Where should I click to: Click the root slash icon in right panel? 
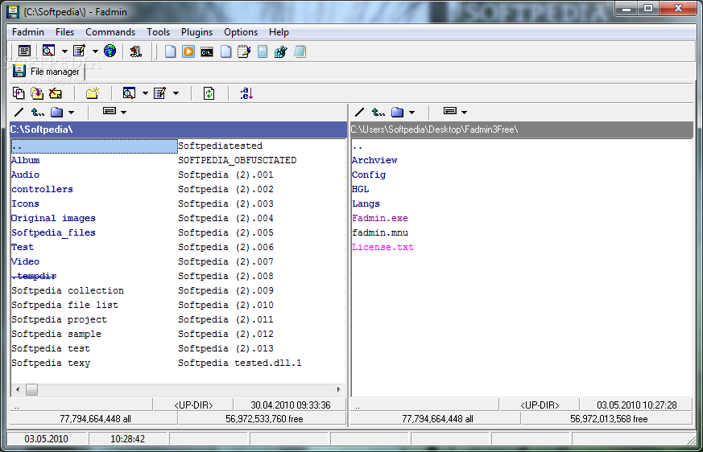[x=359, y=113]
